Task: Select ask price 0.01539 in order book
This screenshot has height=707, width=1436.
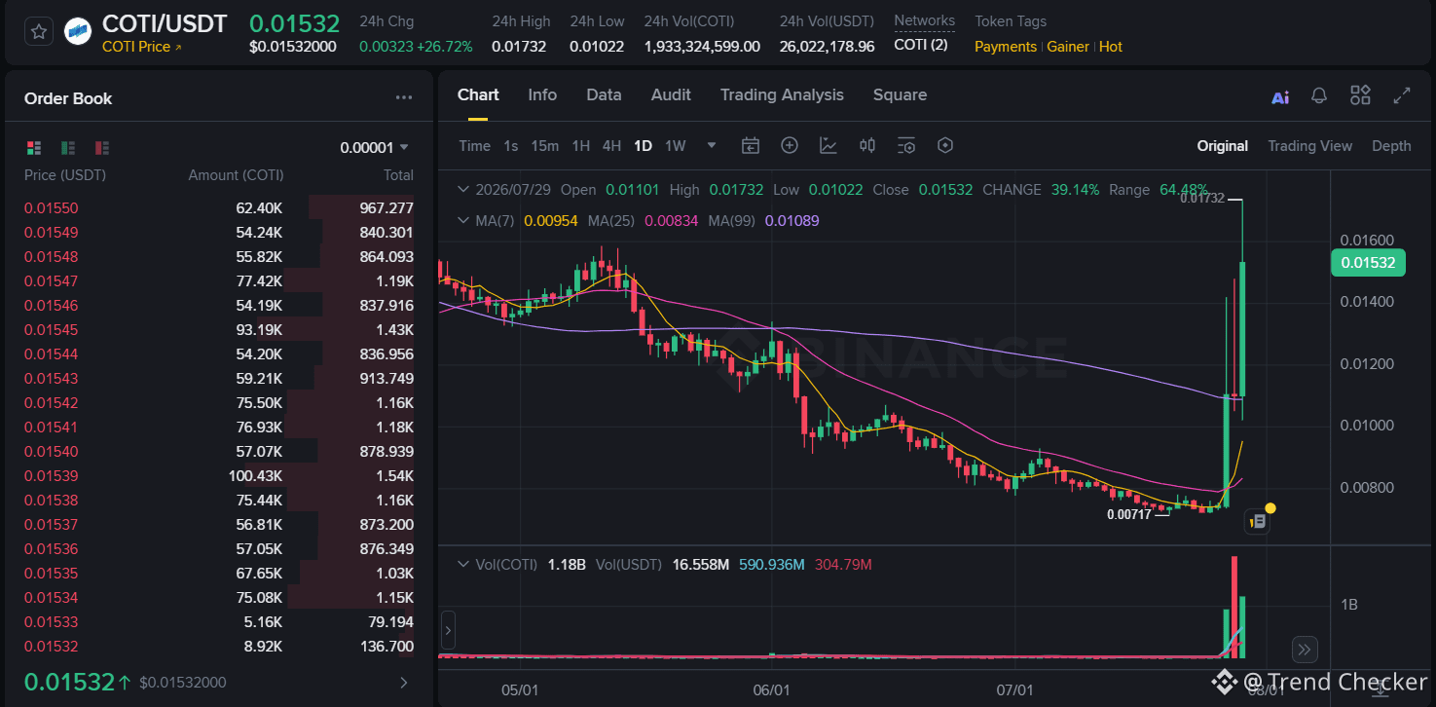Action: (51, 476)
